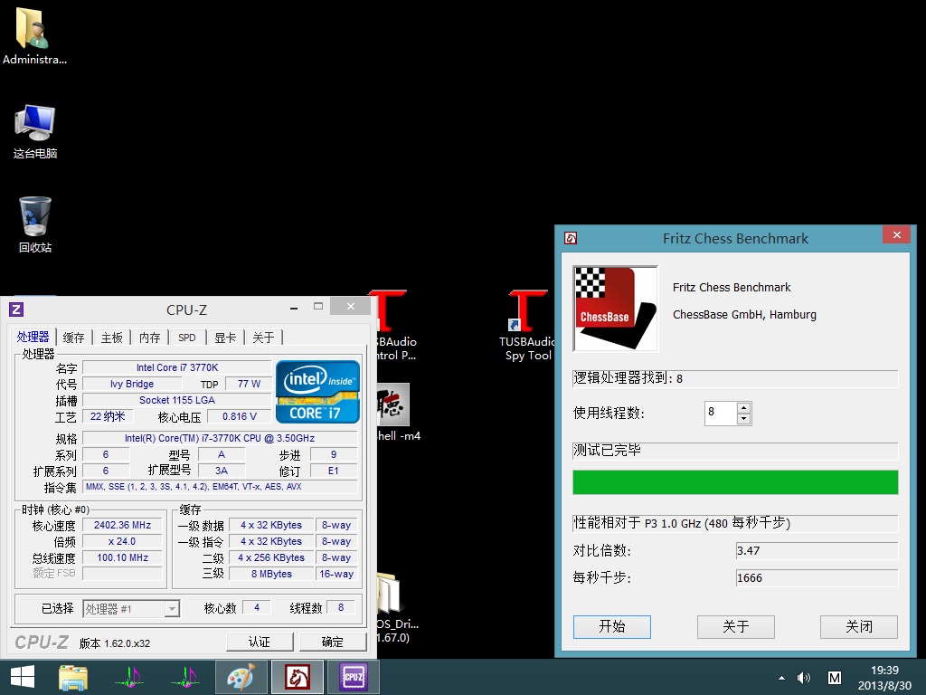Close the CPU-Z window
This screenshot has width=926, height=695.
350,306
